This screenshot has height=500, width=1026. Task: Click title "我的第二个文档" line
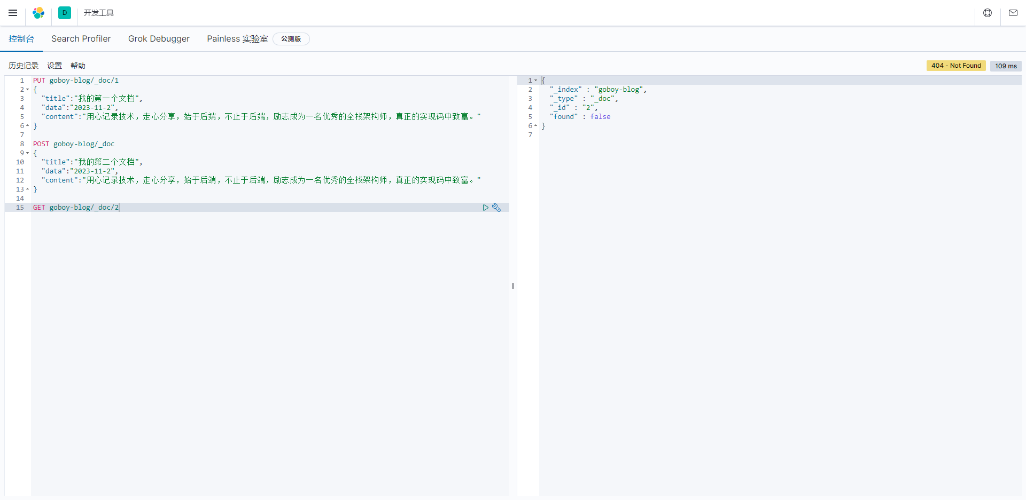click(92, 162)
